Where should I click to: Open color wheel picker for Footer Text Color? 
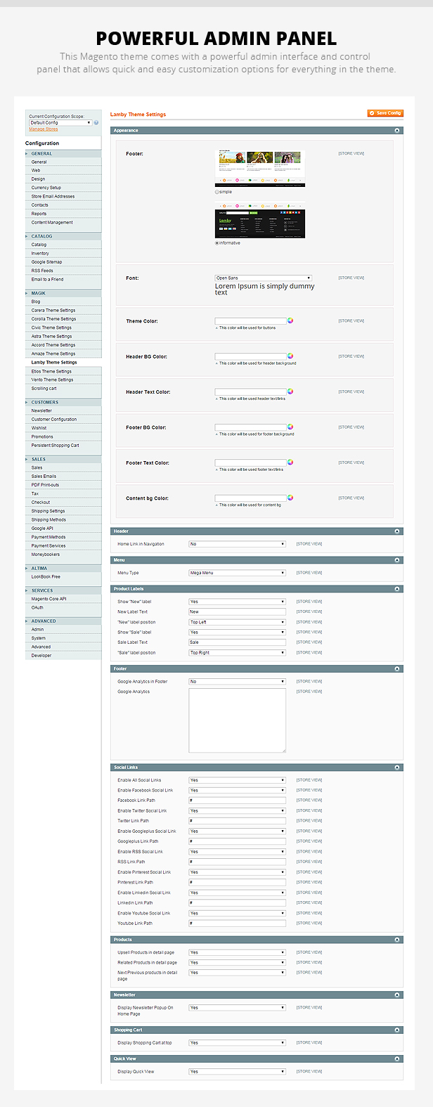[290, 462]
